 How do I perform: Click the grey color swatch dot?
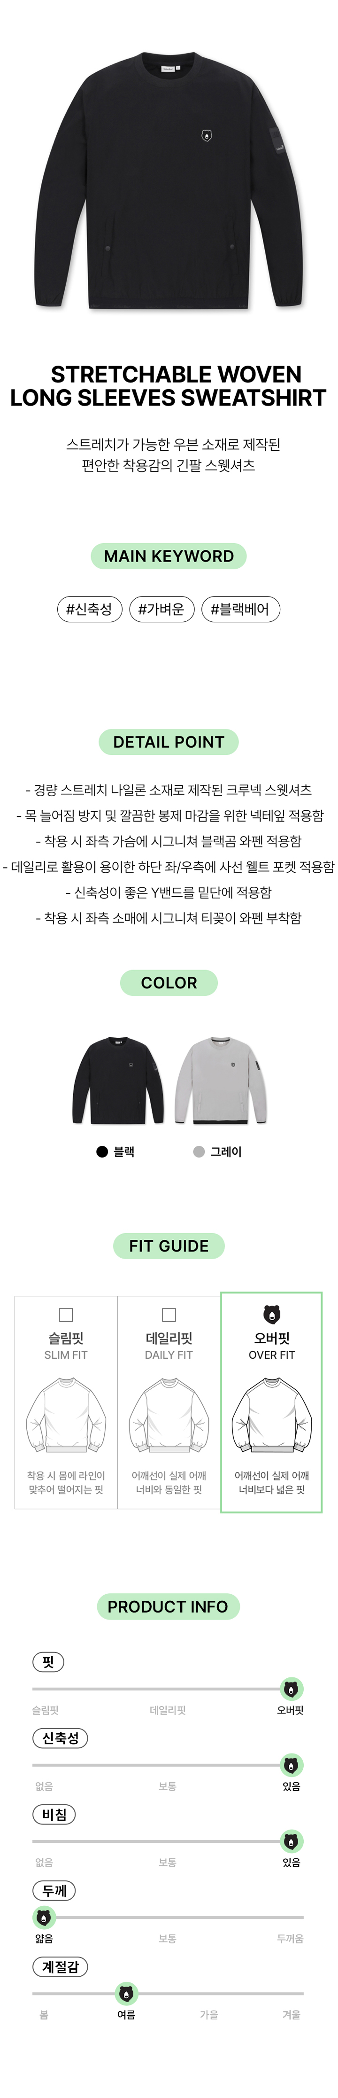click(x=199, y=1151)
